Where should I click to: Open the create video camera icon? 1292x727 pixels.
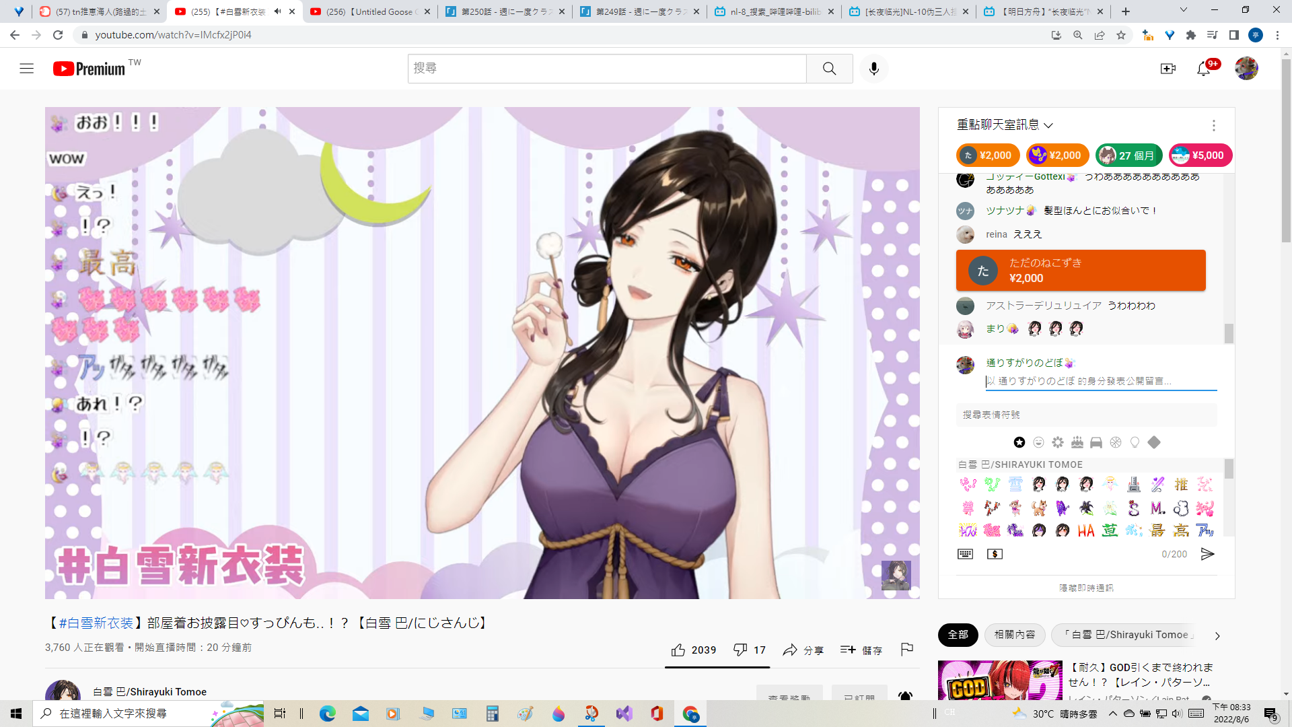tap(1168, 68)
